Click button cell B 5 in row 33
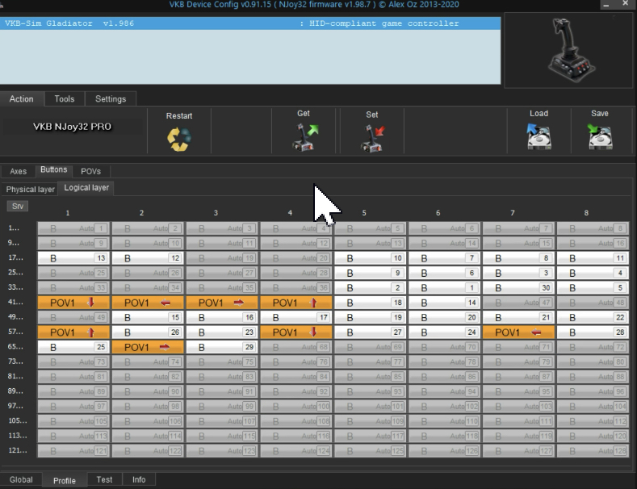 coord(593,287)
